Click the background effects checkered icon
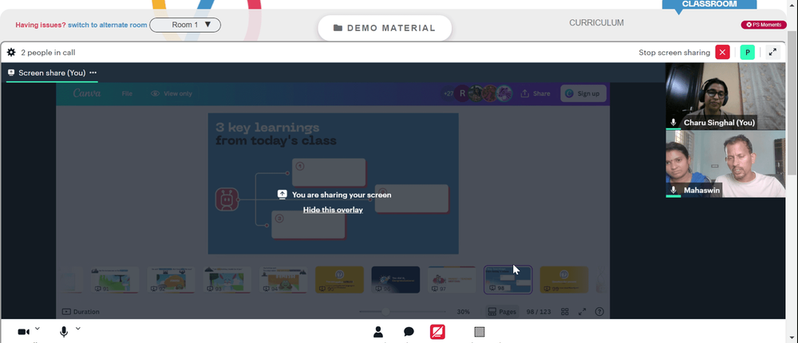 click(x=479, y=332)
